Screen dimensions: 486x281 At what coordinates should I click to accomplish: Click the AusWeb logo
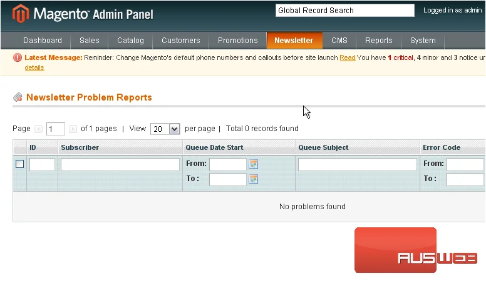[416, 250]
